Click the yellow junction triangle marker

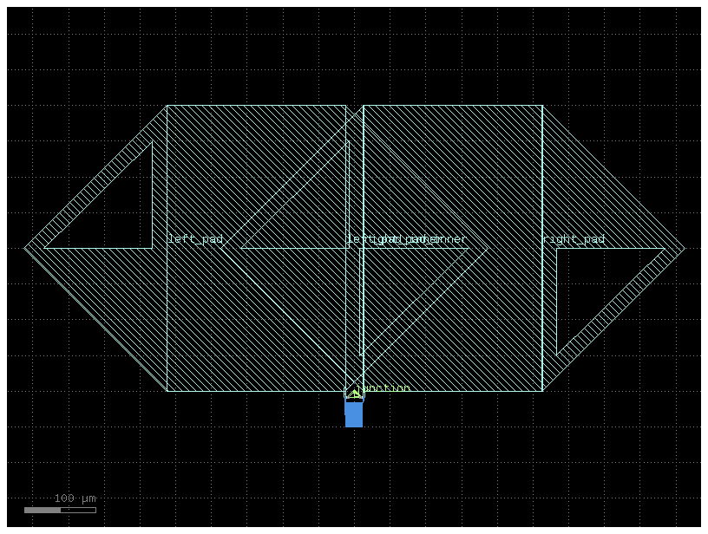coord(355,393)
